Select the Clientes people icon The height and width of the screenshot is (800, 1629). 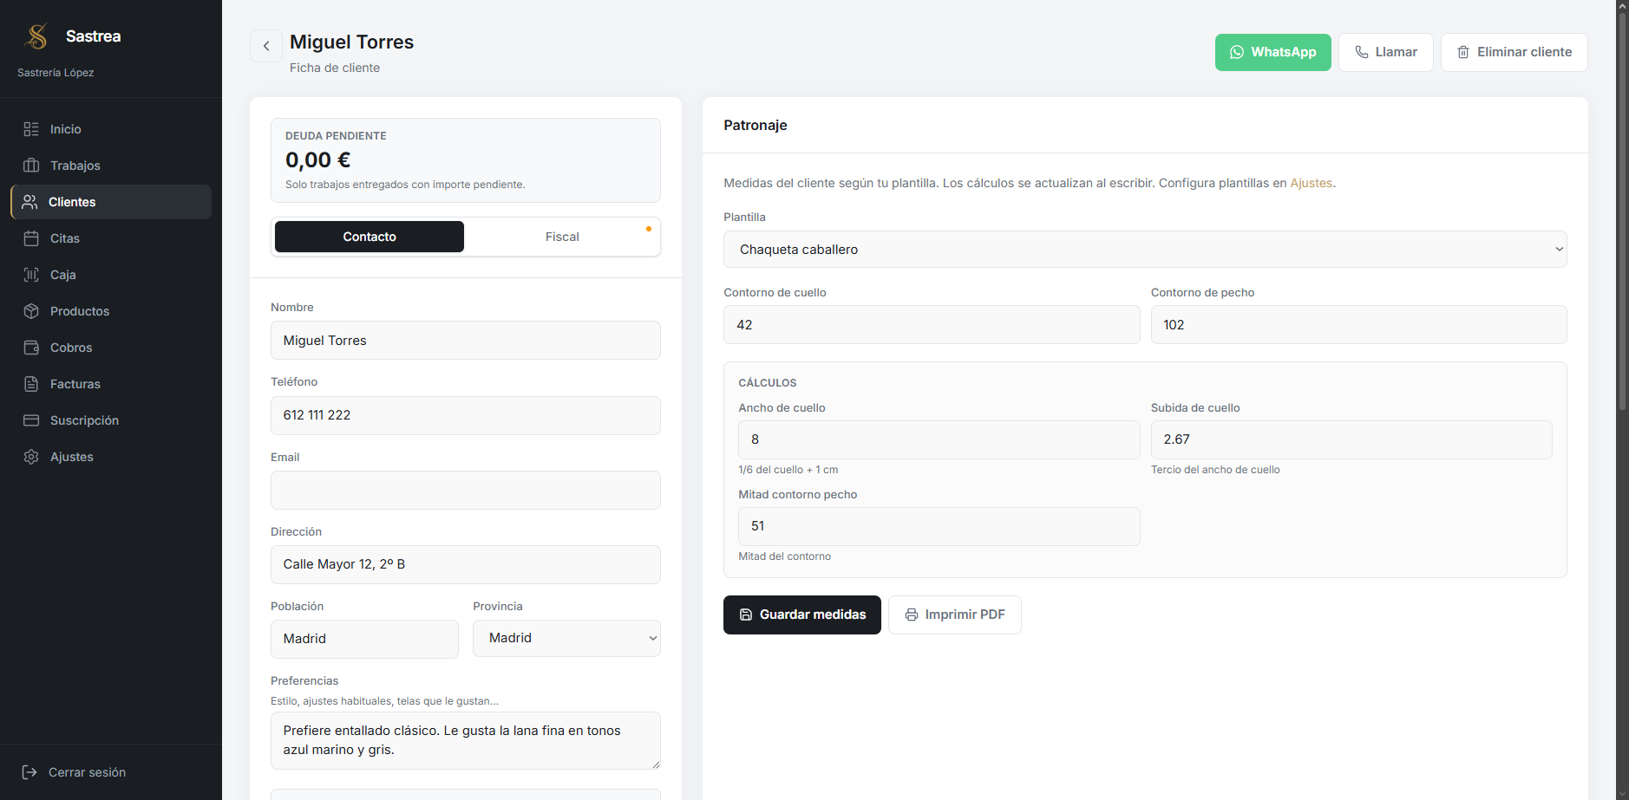(x=29, y=202)
